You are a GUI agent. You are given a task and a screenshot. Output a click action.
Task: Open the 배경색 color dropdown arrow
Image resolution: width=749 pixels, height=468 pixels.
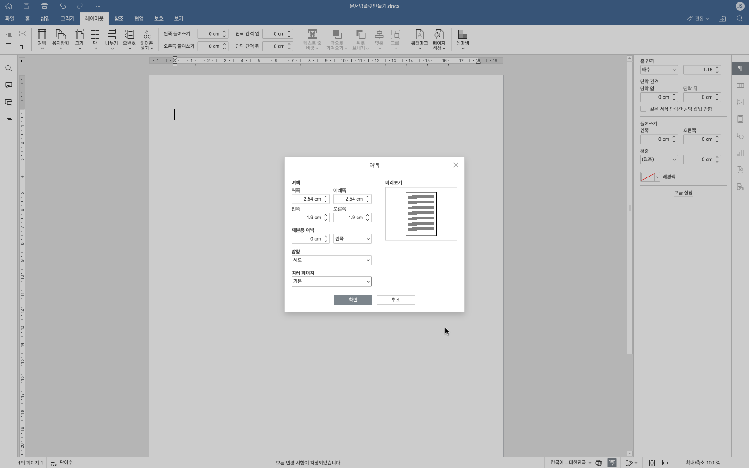click(x=657, y=177)
